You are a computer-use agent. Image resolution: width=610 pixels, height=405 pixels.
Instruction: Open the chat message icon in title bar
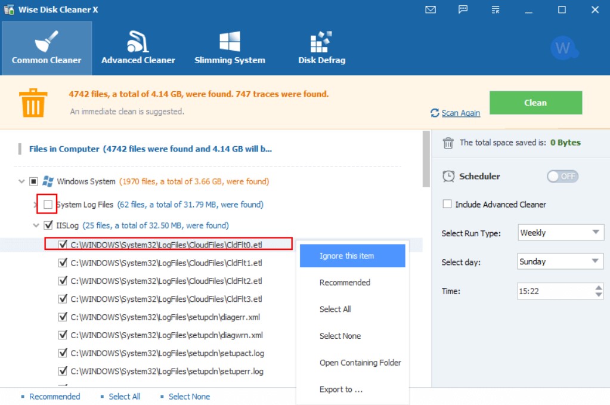click(x=463, y=10)
